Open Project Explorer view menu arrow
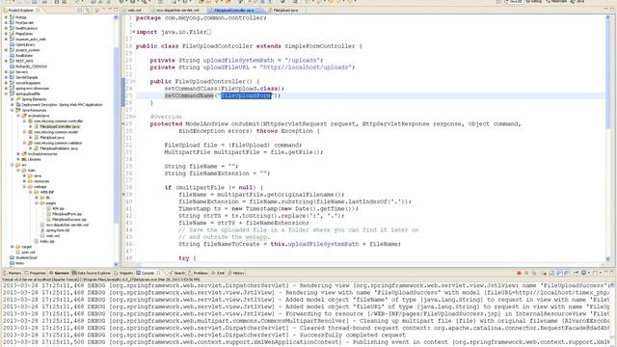Viewport: 617px width, 347px height. coord(96,10)
